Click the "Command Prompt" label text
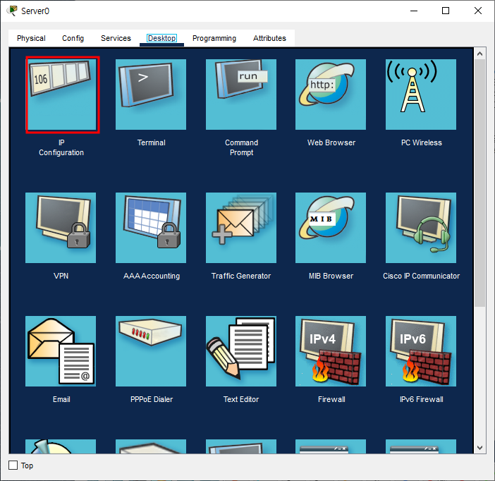Viewport: 495px width, 481px height. 241,147
